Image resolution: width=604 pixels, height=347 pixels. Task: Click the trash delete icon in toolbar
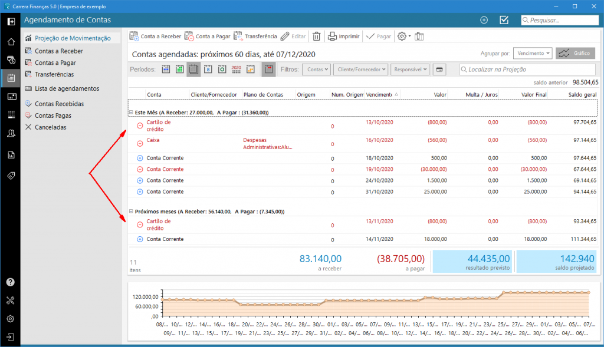click(316, 37)
